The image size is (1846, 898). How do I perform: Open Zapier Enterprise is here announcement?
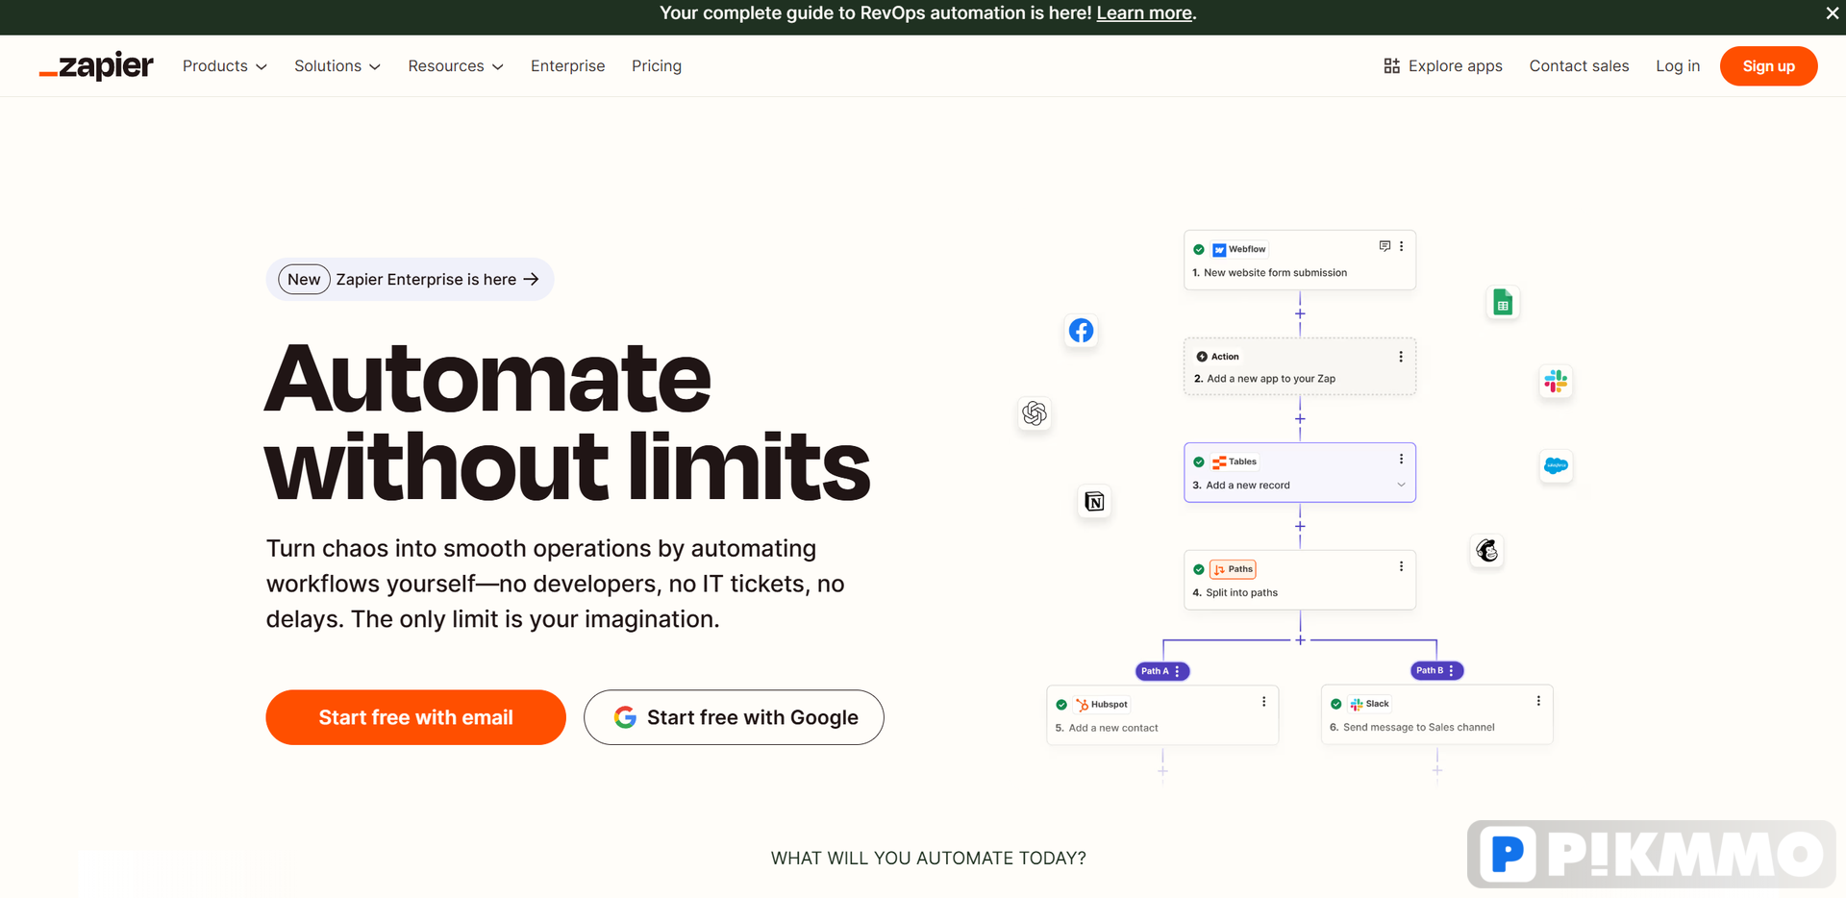coord(410,279)
